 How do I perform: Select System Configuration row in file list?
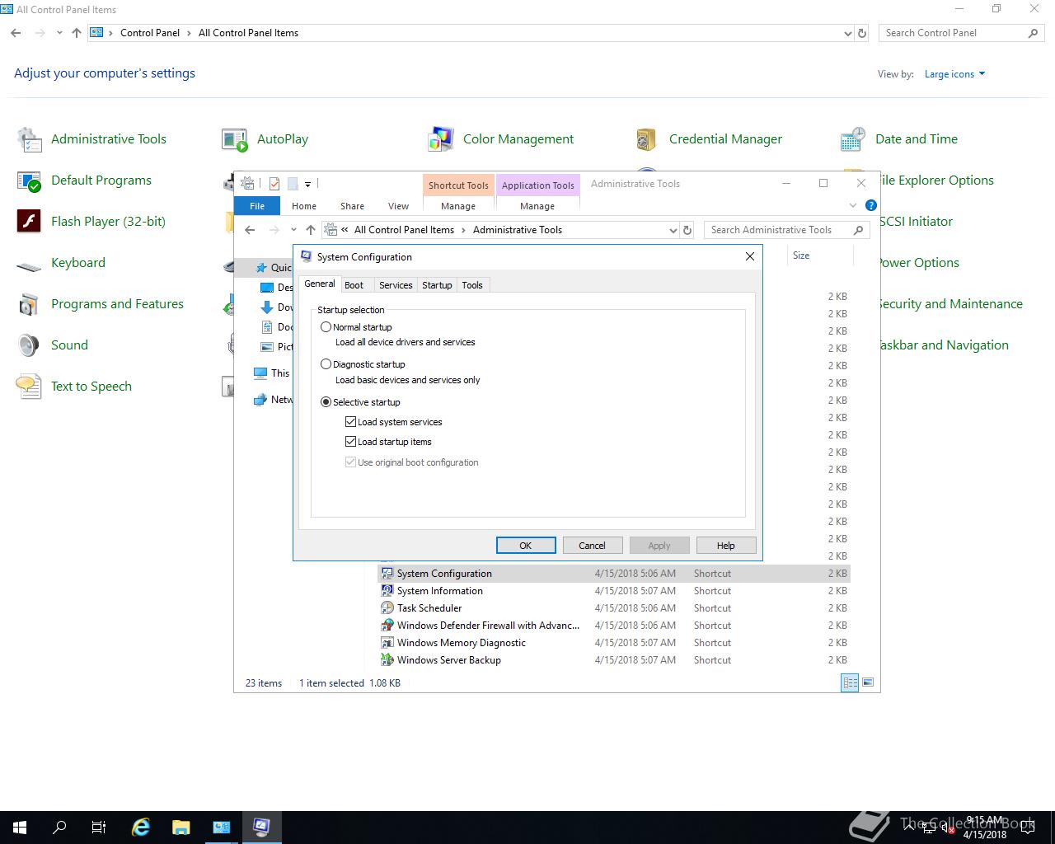[x=614, y=574]
